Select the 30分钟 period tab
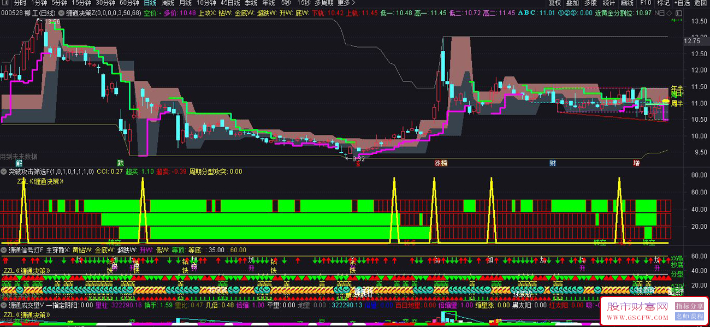The width and height of the screenshot is (710, 327). (105, 3)
